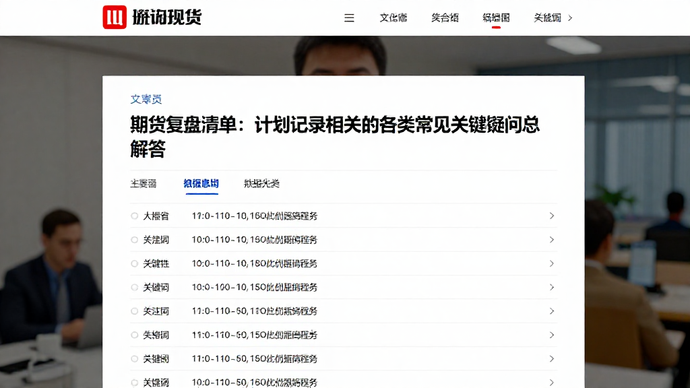Expand chevron of row 10:0-110-50,160
Viewport: 690px width, 388px height.
coord(551,383)
